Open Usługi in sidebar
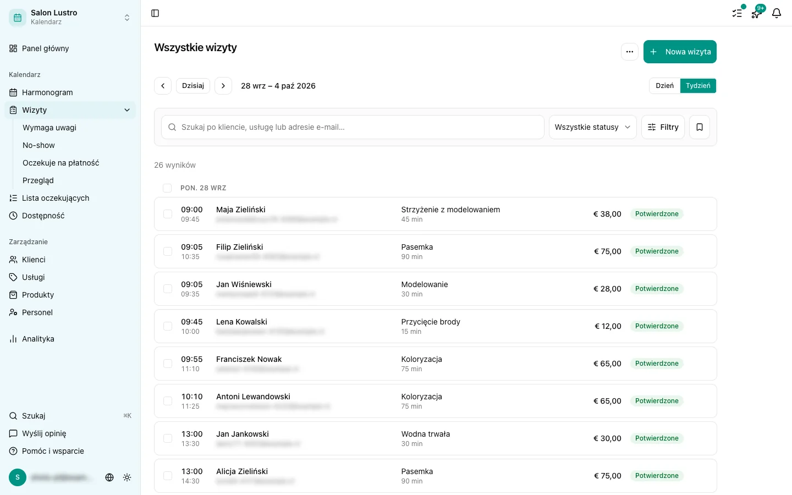792x495 pixels. point(70,277)
